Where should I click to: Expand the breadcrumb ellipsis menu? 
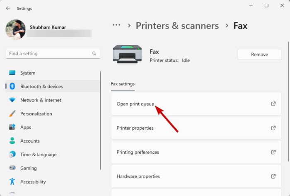[116, 25]
